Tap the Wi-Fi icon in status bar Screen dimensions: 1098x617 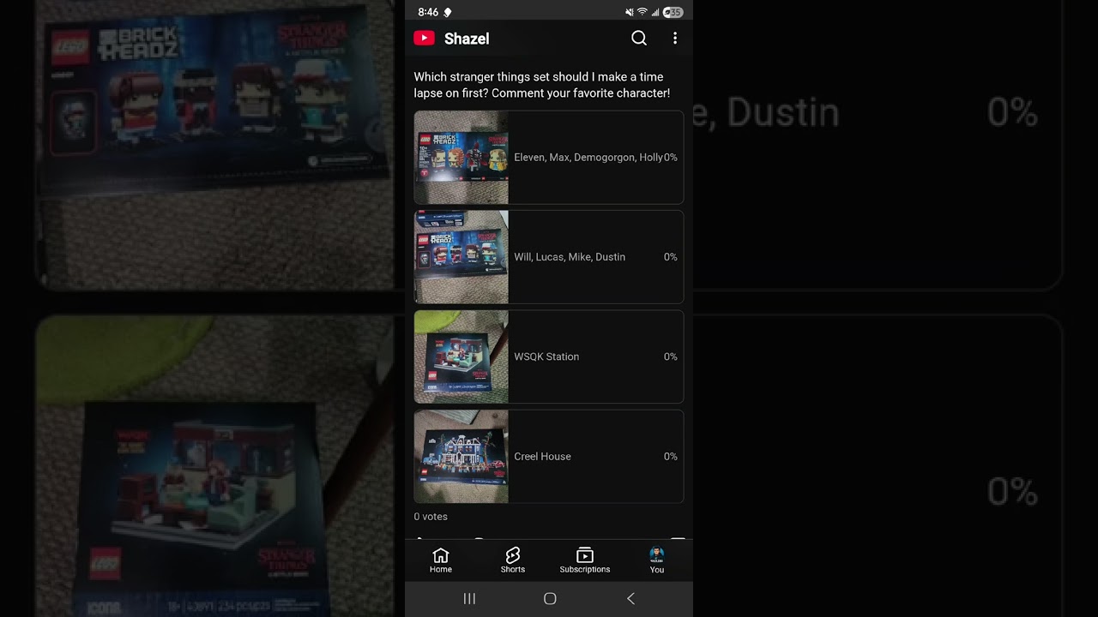click(x=642, y=12)
